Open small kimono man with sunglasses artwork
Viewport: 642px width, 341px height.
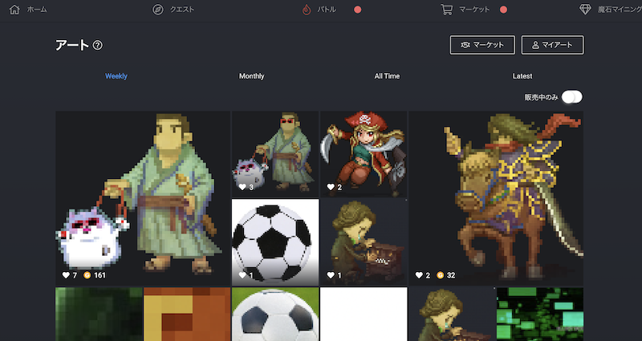tap(275, 154)
